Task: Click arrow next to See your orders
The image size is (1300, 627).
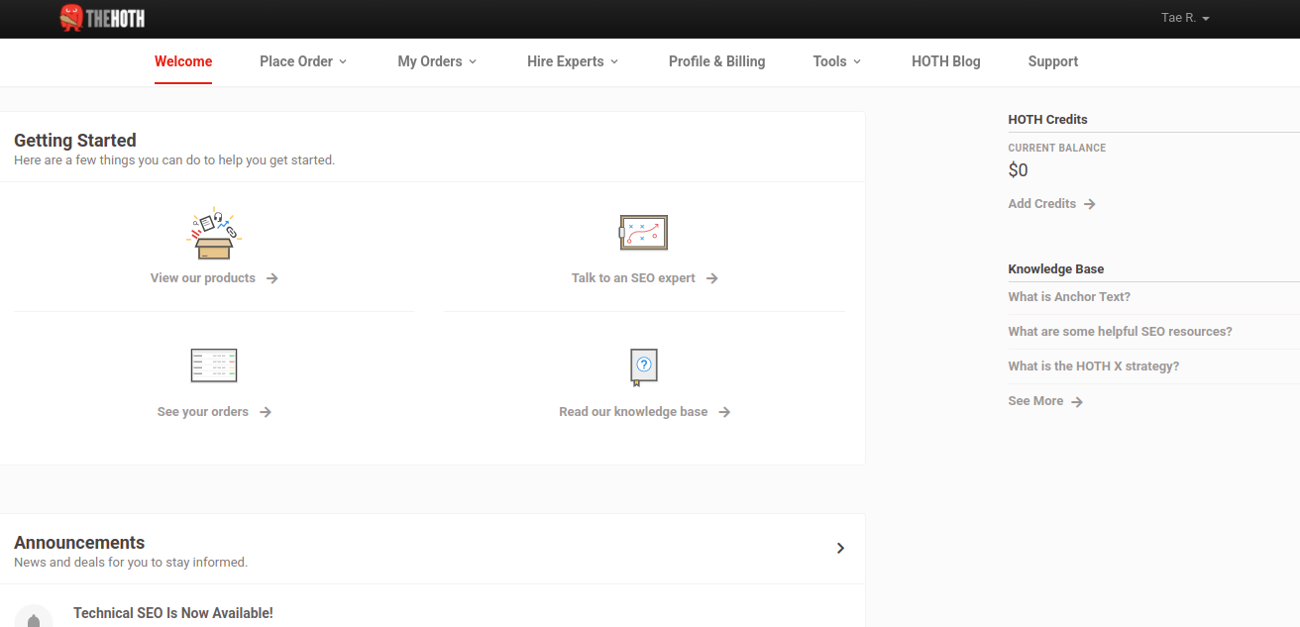Action: coord(265,412)
